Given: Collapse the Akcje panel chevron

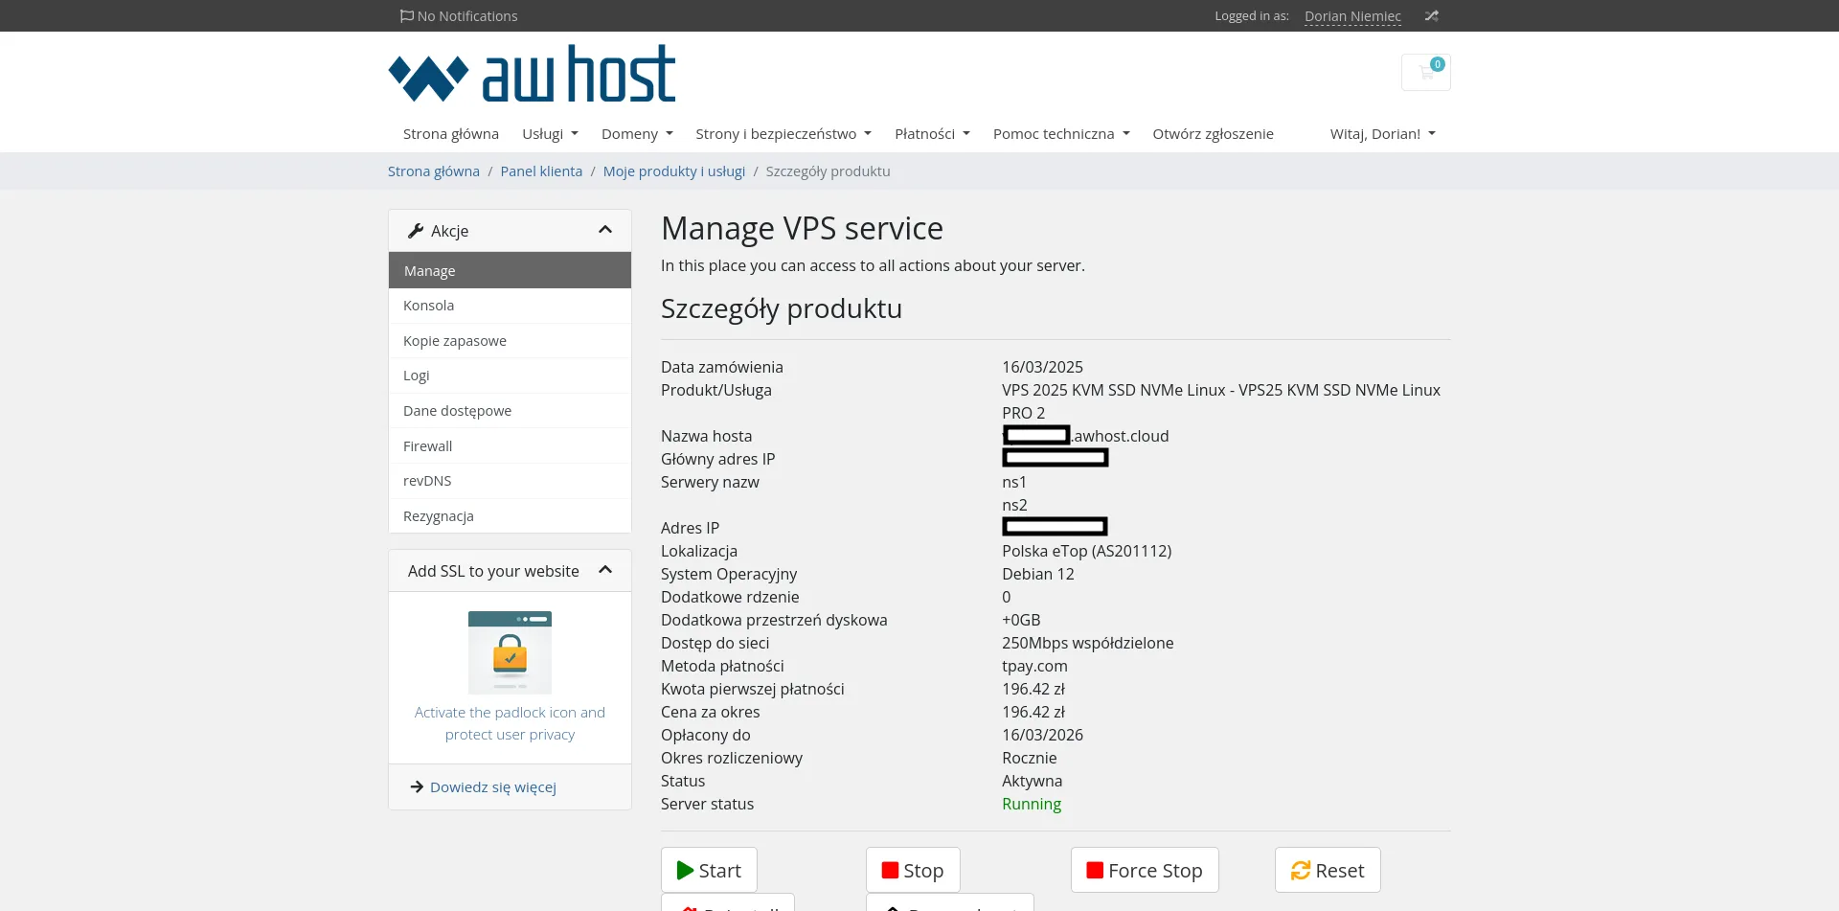Looking at the screenshot, I should (x=604, y=230).
